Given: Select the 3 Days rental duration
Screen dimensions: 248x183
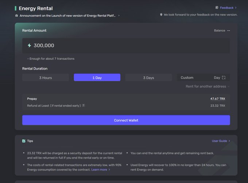Looking at the screenshot, I should [x=148, y=78].
